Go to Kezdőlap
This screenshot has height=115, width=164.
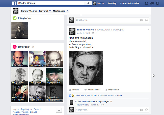112,3
